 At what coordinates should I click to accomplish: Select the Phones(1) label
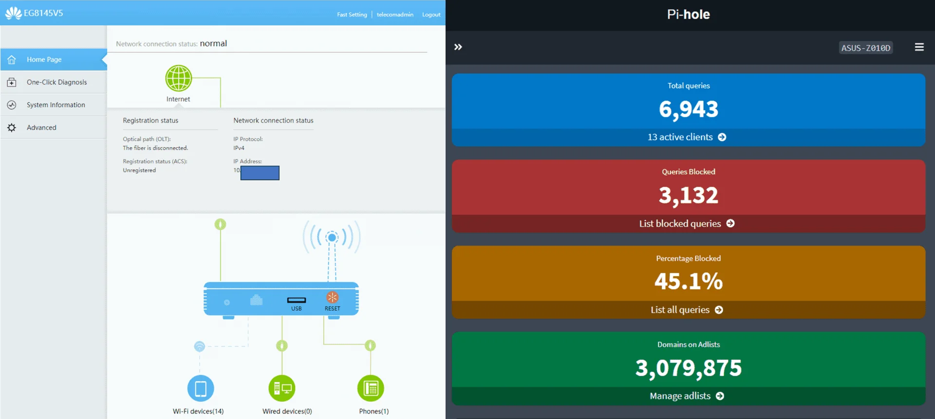pyautogui.click(x=374, y=411)
